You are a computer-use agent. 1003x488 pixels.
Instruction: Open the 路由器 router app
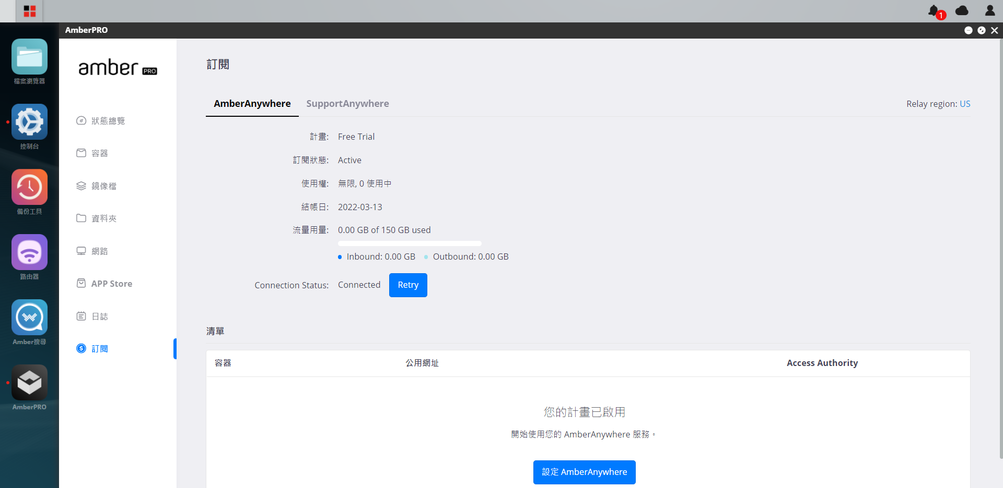[x=29, y=252]
